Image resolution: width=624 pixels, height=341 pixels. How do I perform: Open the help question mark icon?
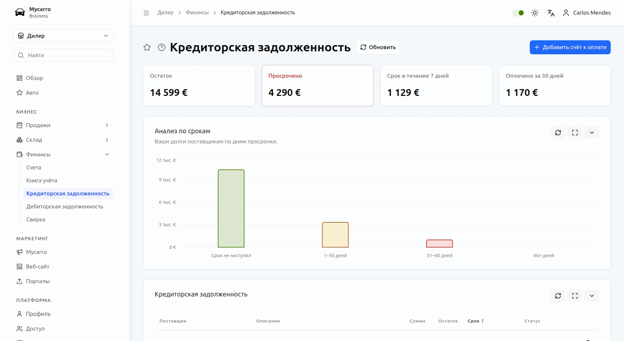click(162, 47)
